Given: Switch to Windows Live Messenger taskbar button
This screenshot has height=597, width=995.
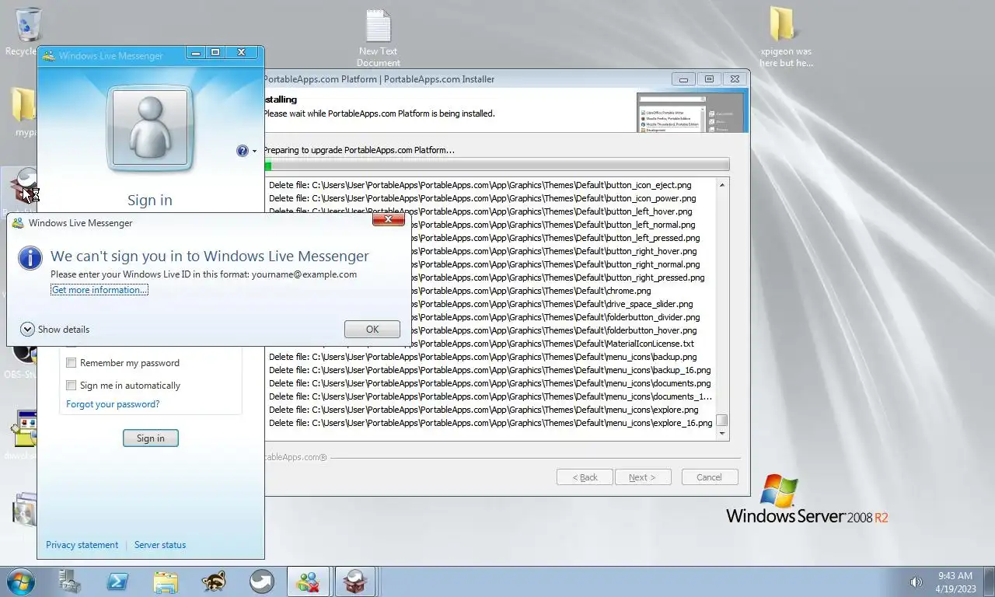Looking at the screenshot, I should [x=309, y=581].
